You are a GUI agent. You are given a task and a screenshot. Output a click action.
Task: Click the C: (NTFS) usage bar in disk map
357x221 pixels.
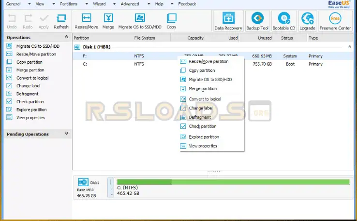point(233,182)
